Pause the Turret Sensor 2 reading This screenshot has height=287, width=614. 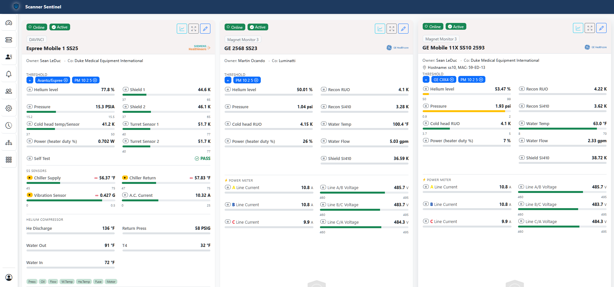point(125,141)
